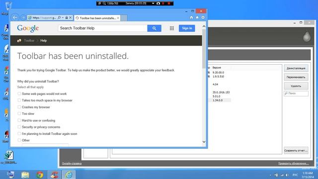Image resolution: width=318 pixels, height=179 pixels.
Task: Click the vertical scrollbar thumb of the page
Action: pyautogui.click(x=204, y=49)
